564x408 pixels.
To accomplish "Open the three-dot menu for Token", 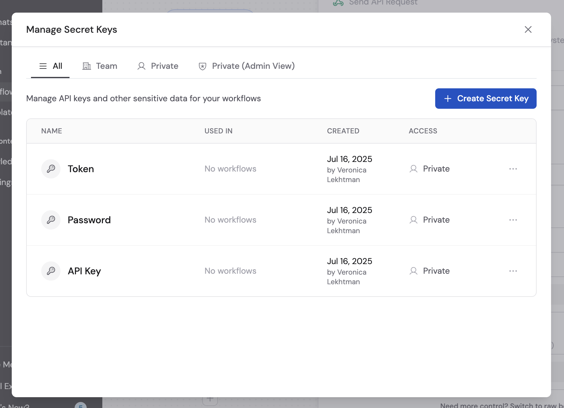I will [x=513, y=169].
